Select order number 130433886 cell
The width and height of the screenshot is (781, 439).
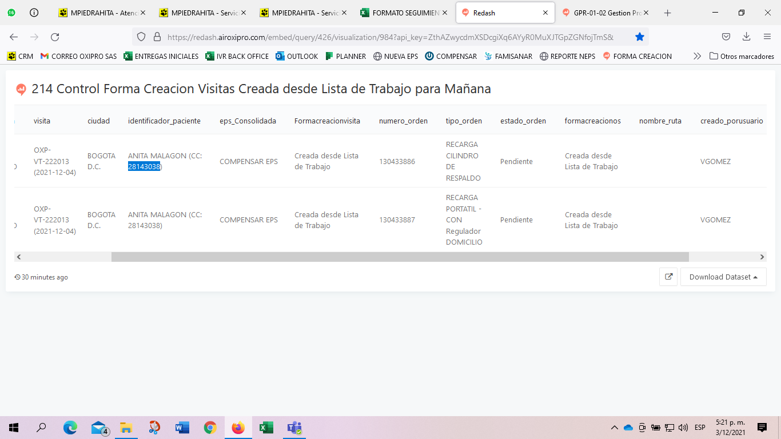click(397, 161)
